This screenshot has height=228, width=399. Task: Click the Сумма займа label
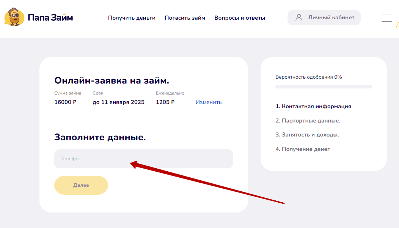tap(68, 93)
